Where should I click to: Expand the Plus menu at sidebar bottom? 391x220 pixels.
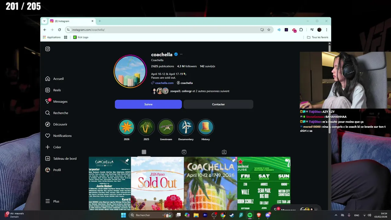pos(52,201)
